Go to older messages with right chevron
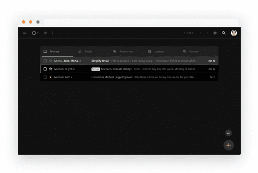This screenshot has width=258, height=173. click(x=208, y=33)
